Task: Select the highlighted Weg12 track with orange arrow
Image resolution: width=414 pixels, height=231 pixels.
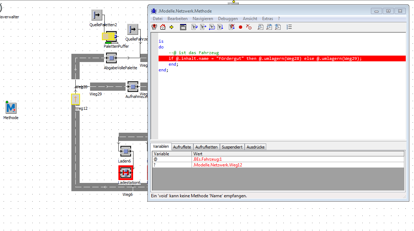Action: point(75,99)
